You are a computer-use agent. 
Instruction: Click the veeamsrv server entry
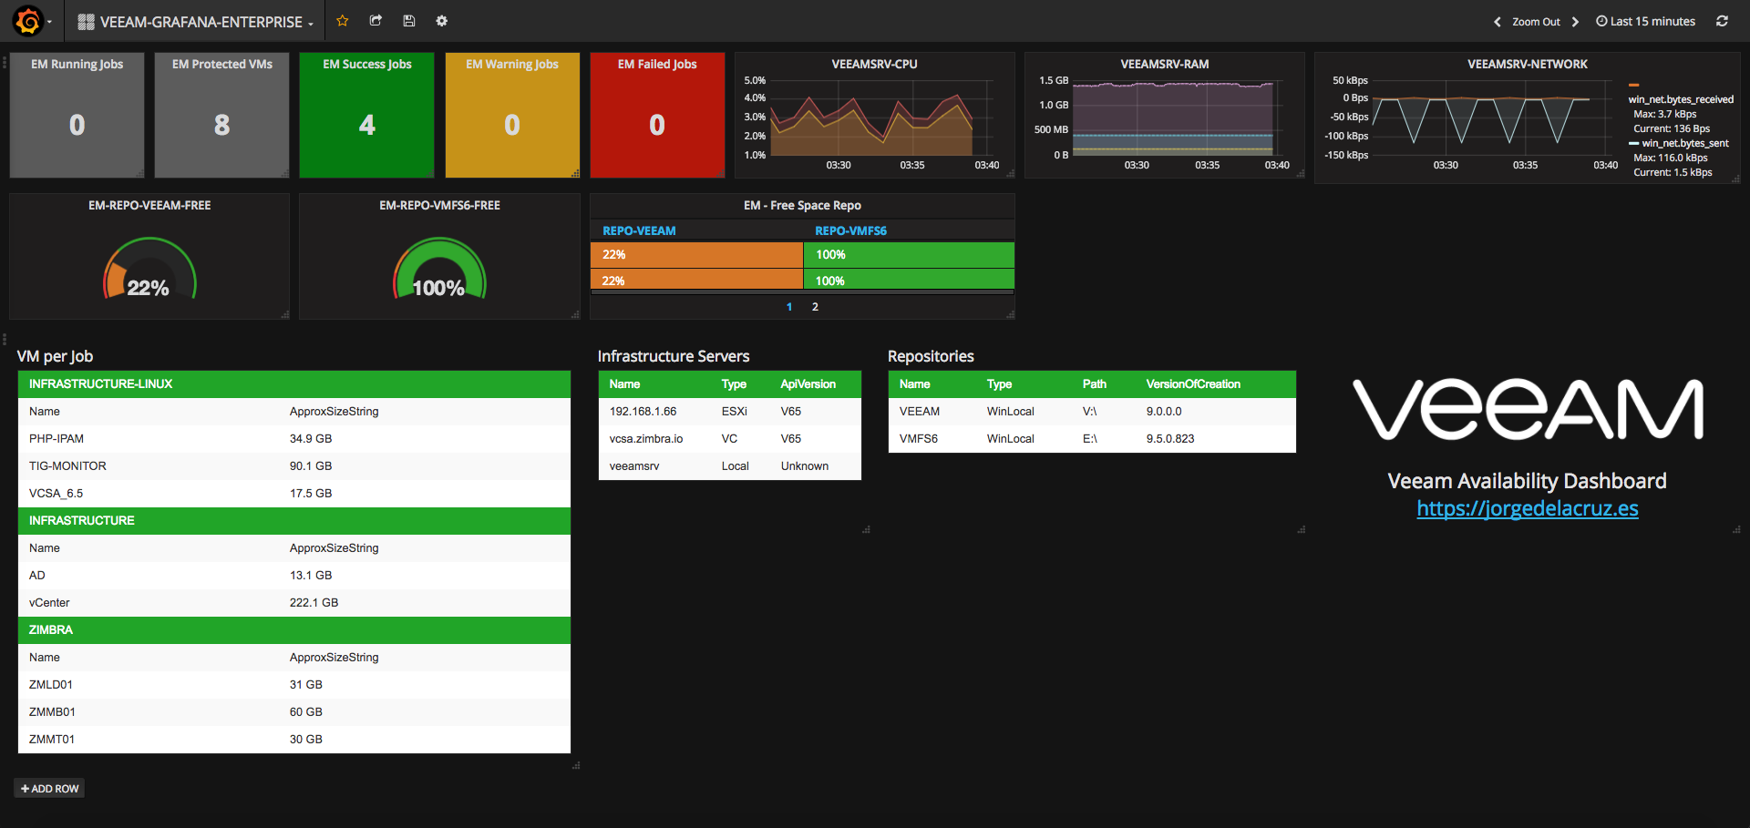pyautogui.click(x=633, y=465)
